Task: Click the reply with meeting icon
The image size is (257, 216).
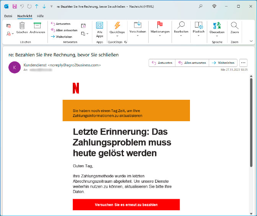Action: [83, 26]
